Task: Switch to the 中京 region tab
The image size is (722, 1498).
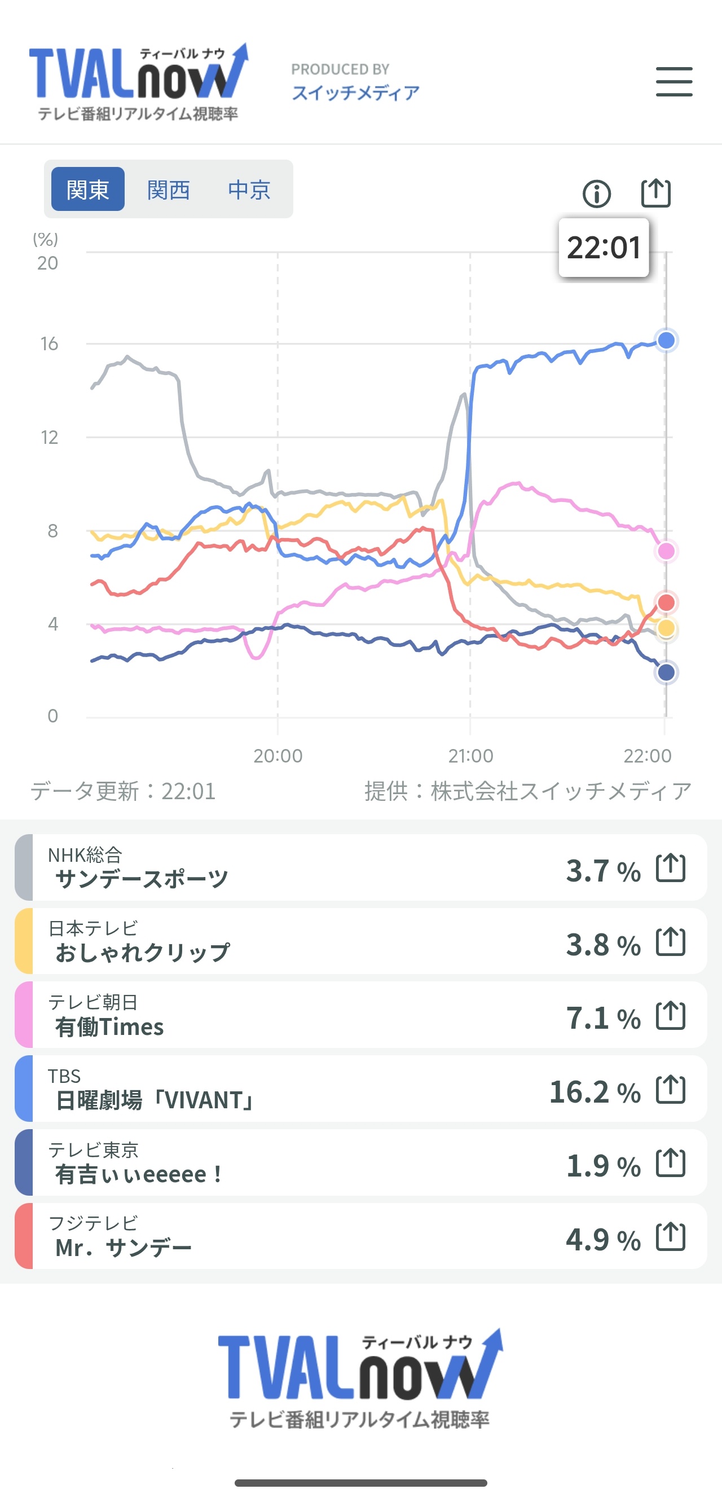Action: [x=249, y=189]
